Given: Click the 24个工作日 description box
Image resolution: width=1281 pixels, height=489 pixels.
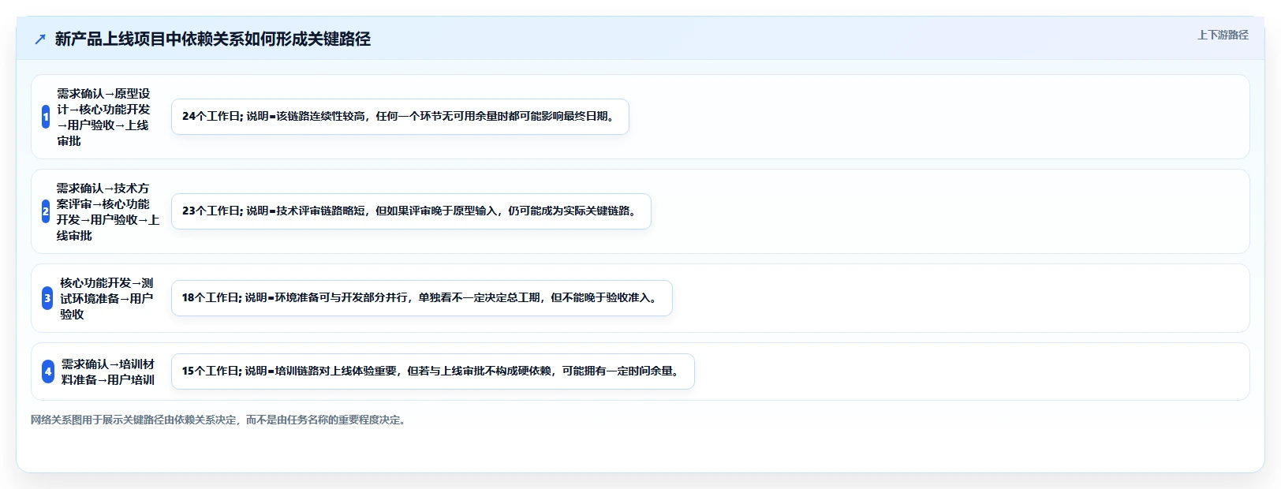Looking at the screenshot, I should coord(400,117).
